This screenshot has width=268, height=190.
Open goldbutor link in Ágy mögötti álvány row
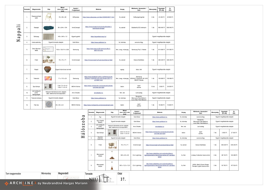click(x=160, y=122)
